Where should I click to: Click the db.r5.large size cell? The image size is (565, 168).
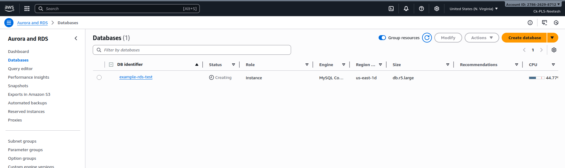tap(403, 78)
